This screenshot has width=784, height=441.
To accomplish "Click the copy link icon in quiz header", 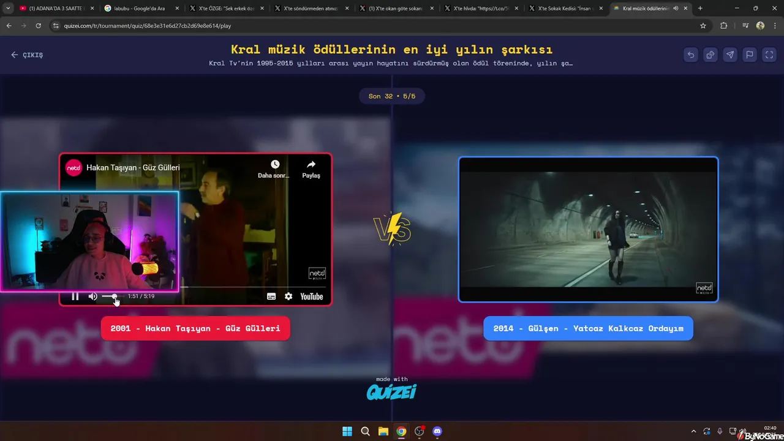I will tap(710, 55).
